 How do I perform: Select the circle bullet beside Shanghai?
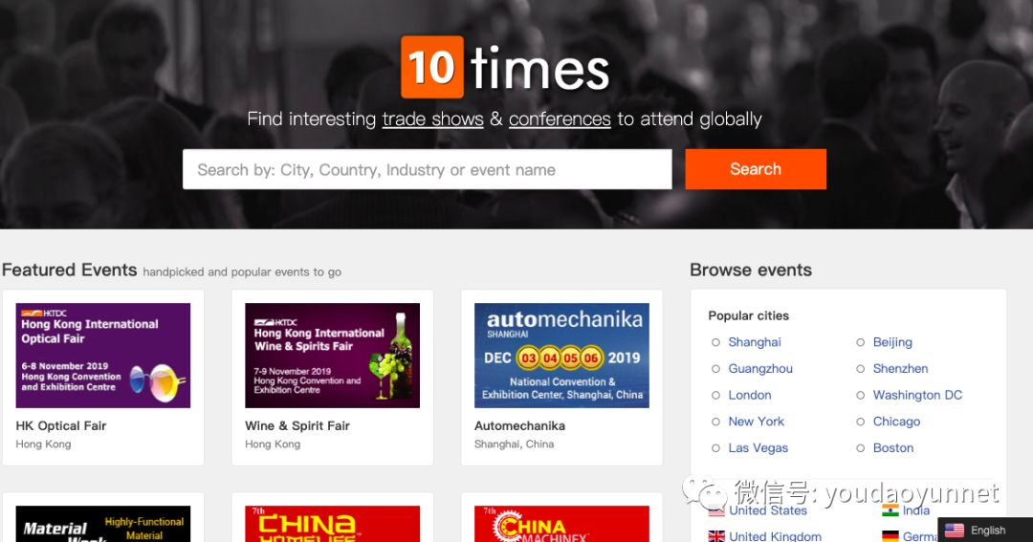pyautogui.click(x=715, y=342)
